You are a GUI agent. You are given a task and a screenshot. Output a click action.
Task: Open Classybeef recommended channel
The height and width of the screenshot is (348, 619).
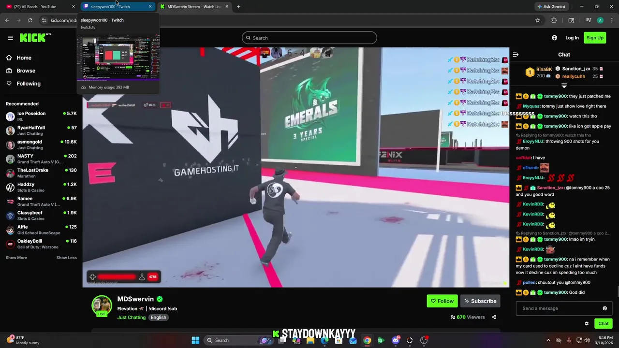(41, 216)
